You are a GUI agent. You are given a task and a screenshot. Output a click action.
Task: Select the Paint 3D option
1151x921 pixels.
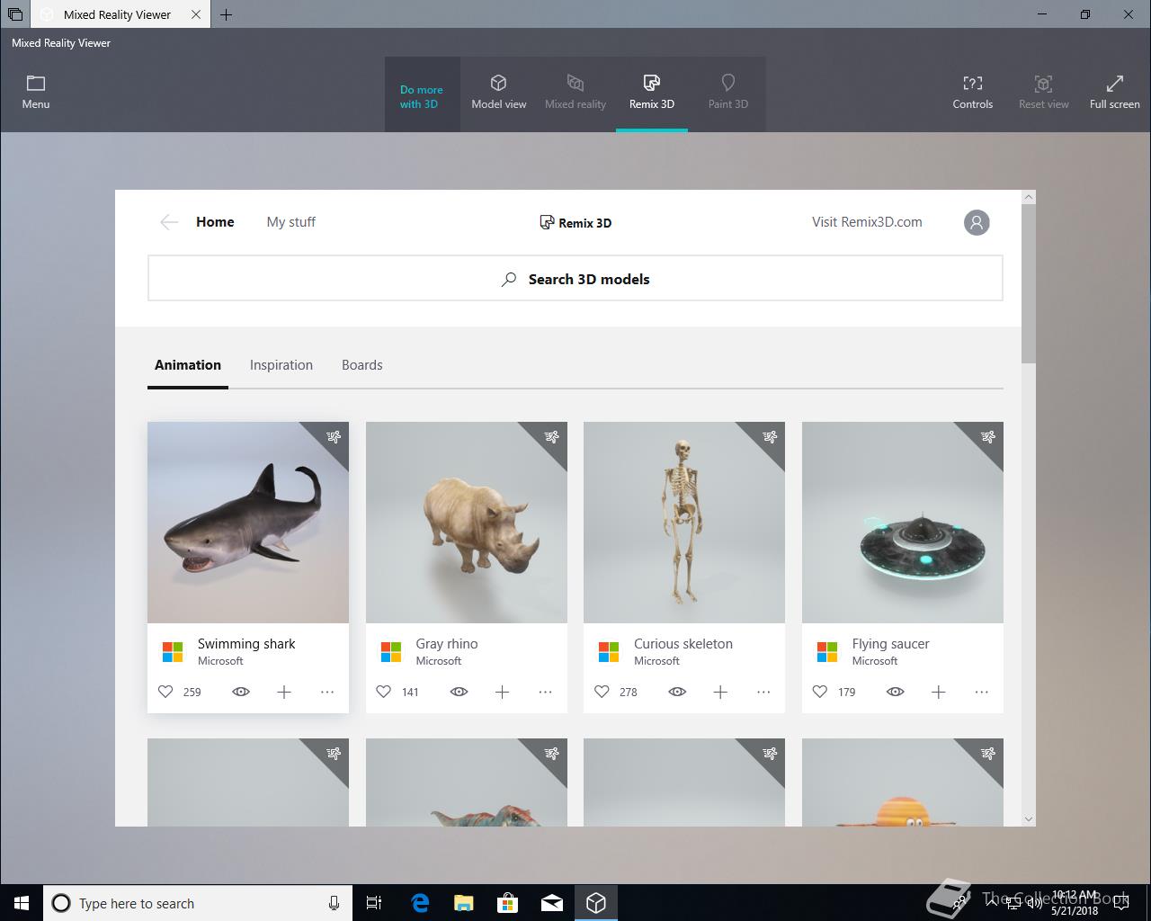(728, 93)
